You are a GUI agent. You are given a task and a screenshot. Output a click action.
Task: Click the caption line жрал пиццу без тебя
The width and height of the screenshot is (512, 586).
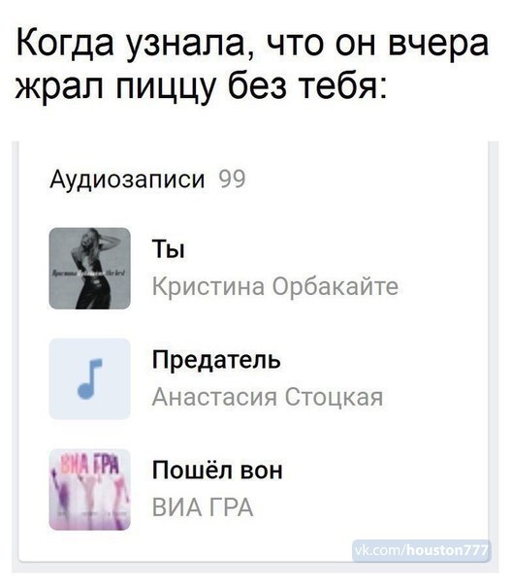click(x=201, y=86)
